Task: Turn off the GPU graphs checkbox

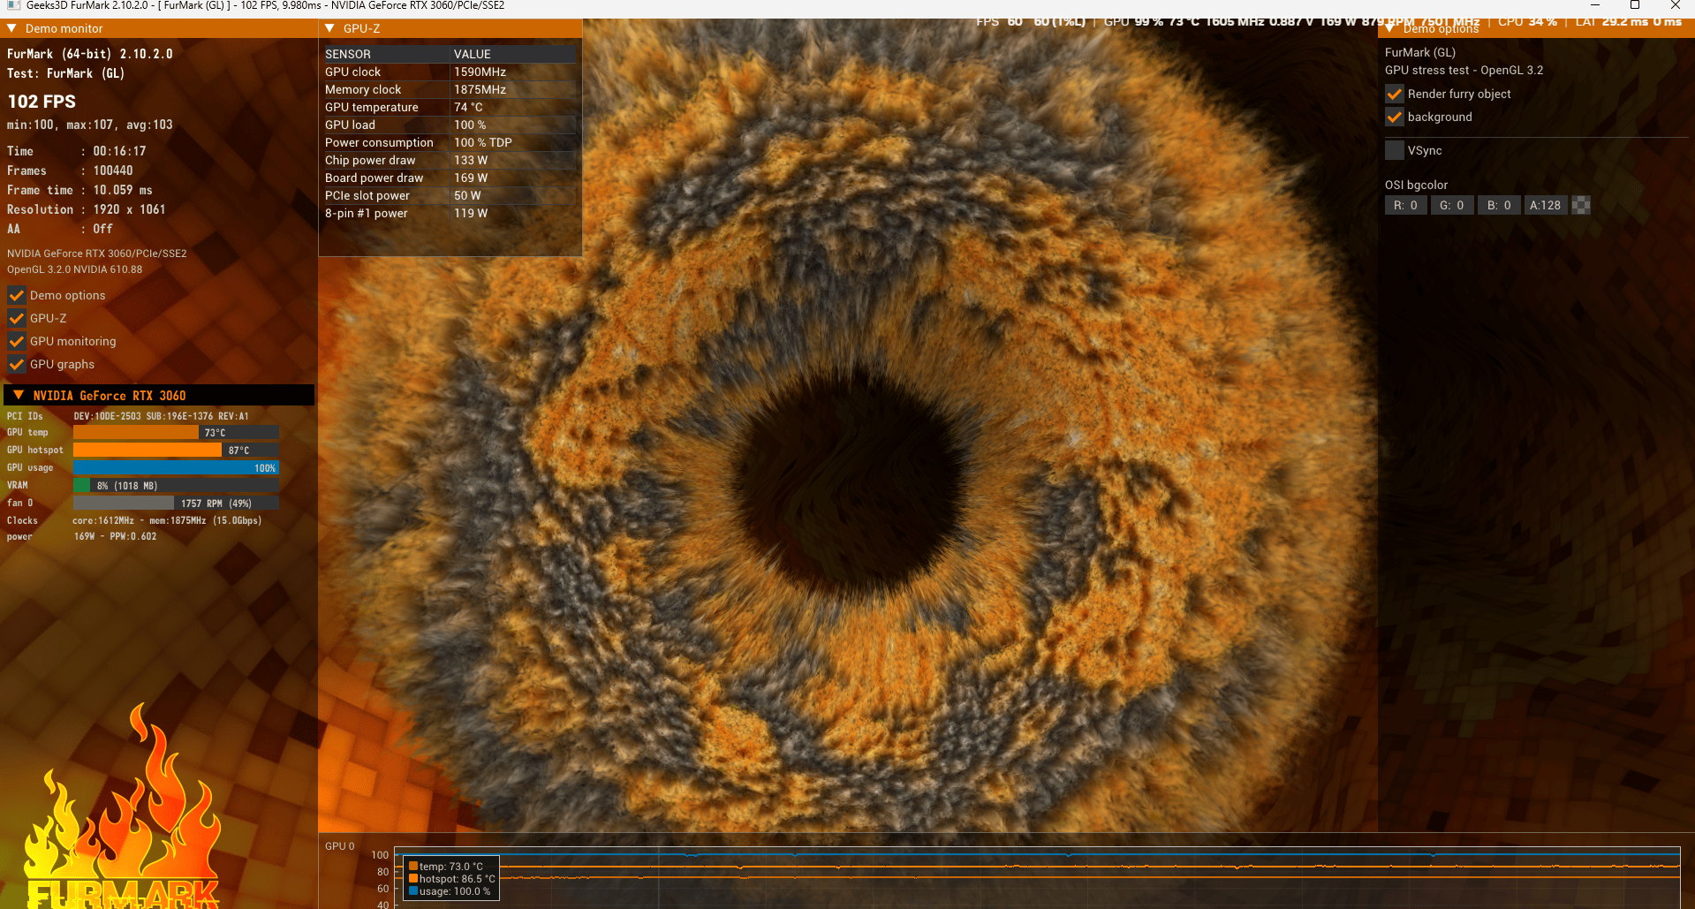Action: click(16, 364)
